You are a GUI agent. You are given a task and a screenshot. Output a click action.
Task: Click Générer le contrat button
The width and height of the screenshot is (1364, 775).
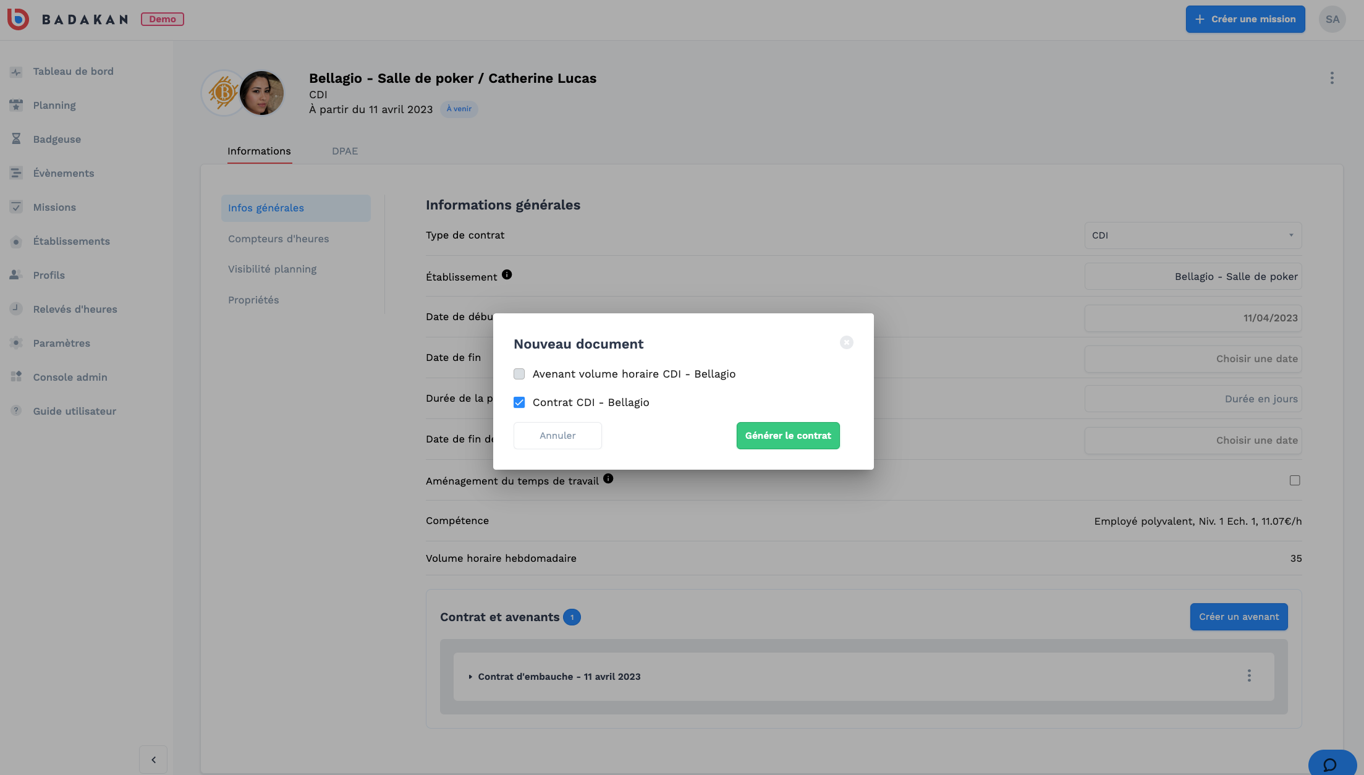coord(788,436)
